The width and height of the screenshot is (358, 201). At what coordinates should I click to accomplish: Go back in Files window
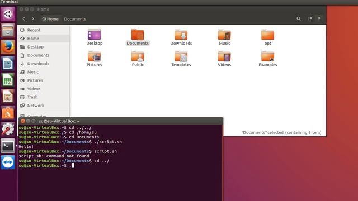24,19
